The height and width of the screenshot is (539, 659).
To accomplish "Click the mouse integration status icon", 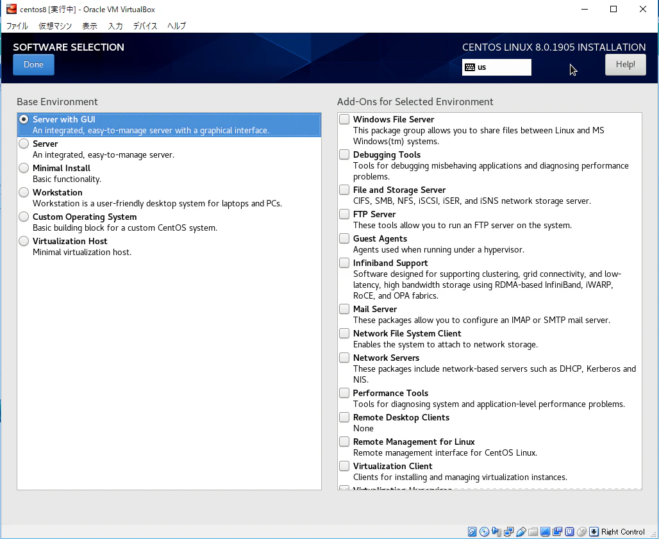I will (x=581, y=532).
